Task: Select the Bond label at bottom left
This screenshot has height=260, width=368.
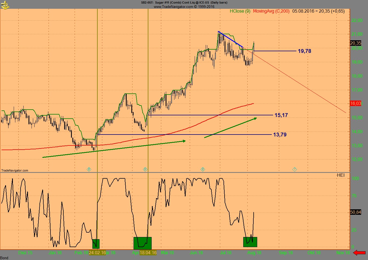Action: click(x=4, y=258)
